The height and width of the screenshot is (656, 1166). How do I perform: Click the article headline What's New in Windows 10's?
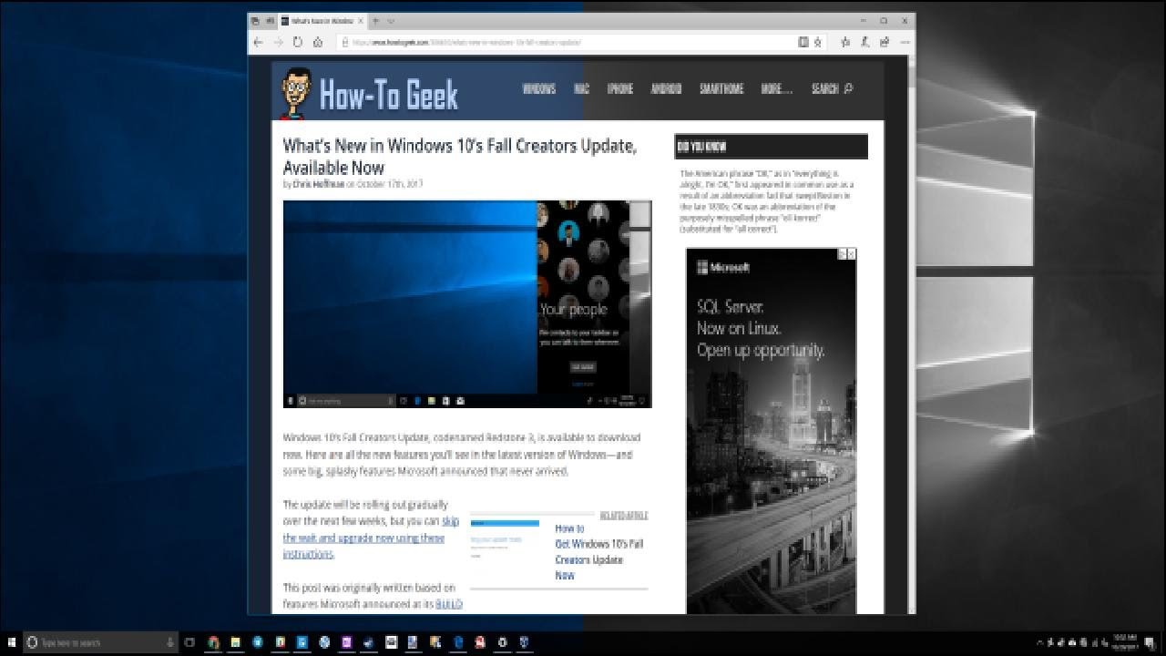(459, 156)
